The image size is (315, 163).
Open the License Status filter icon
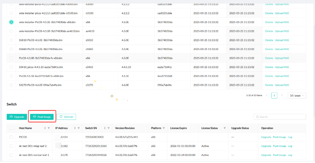point(224,128)
